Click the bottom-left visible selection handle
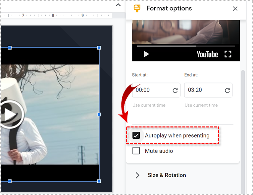 click(10, 181)
